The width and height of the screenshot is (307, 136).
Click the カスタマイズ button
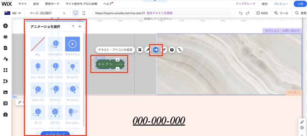55,134
